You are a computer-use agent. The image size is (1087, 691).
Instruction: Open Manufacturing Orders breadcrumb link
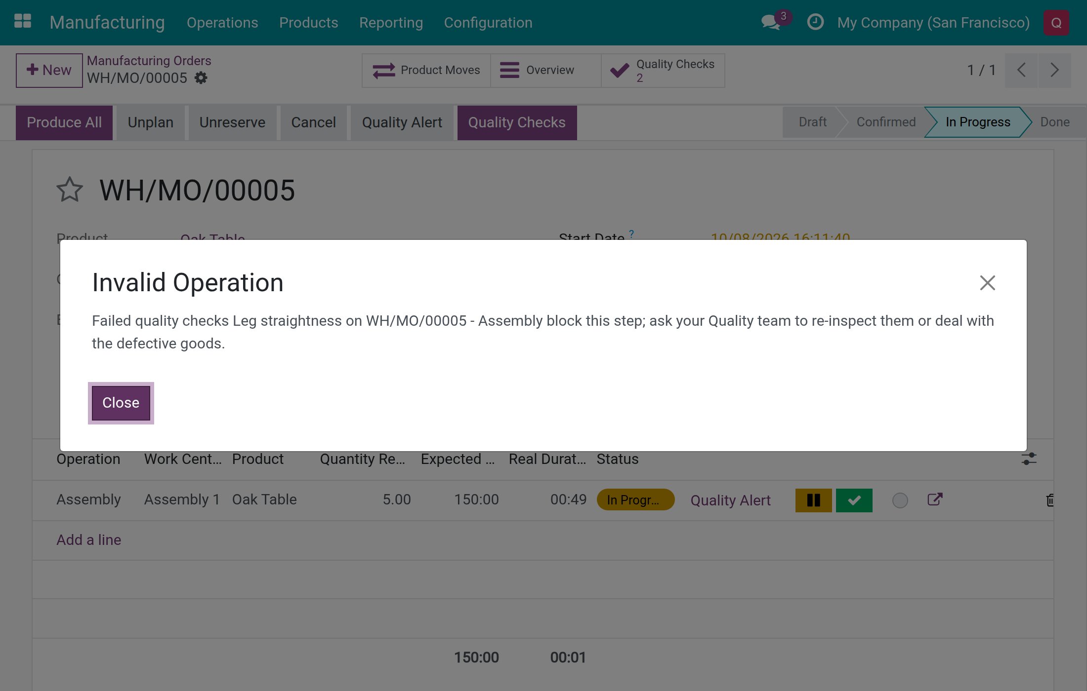pyautogui.click(x=149, y=61)
